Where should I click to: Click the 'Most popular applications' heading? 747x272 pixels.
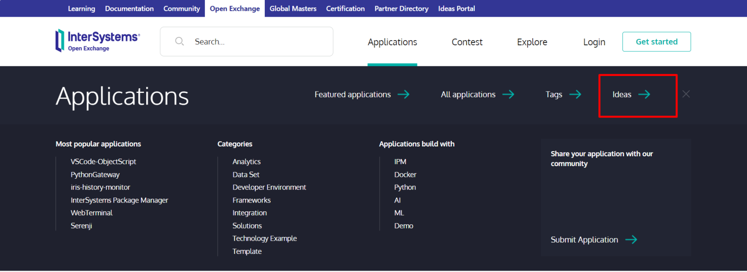(x=98, y=144)
